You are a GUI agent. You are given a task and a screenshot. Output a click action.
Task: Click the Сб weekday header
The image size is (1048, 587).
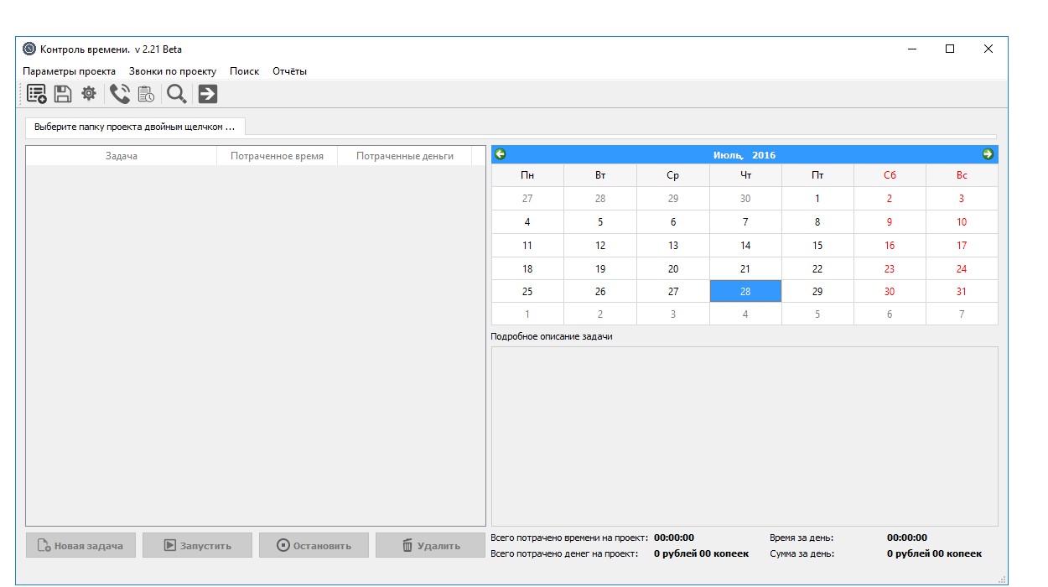tap(890, 175)
